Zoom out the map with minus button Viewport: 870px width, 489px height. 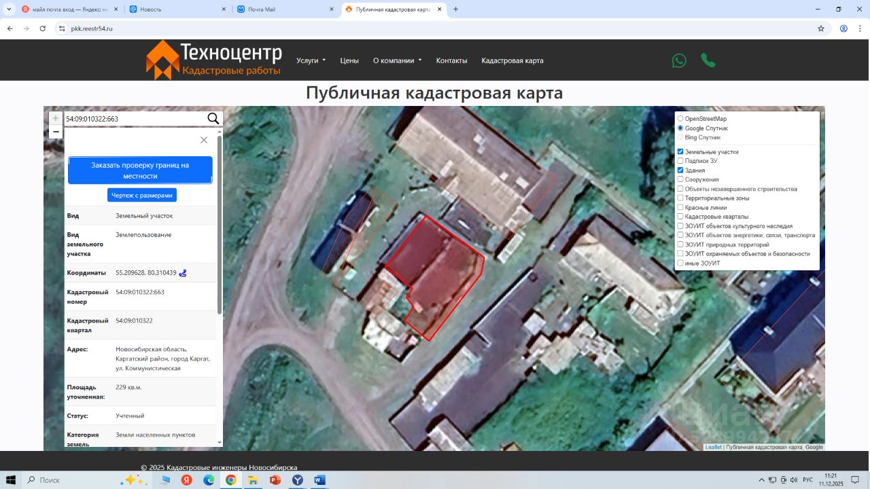tap(56, 132)
